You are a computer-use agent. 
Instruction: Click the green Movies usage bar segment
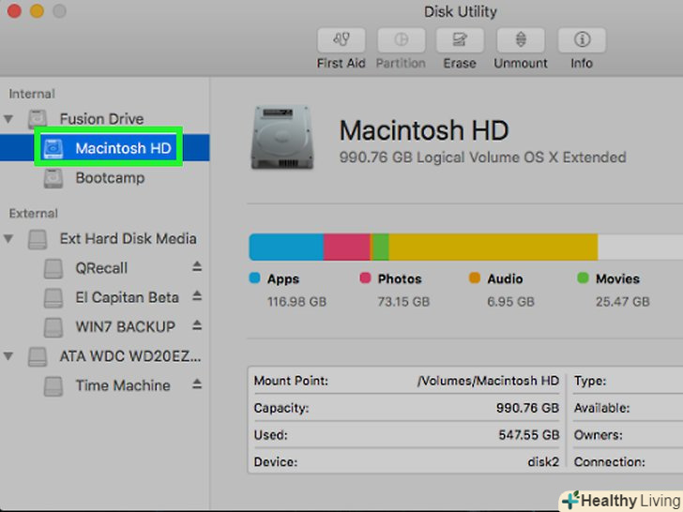[x=381, y=248]
